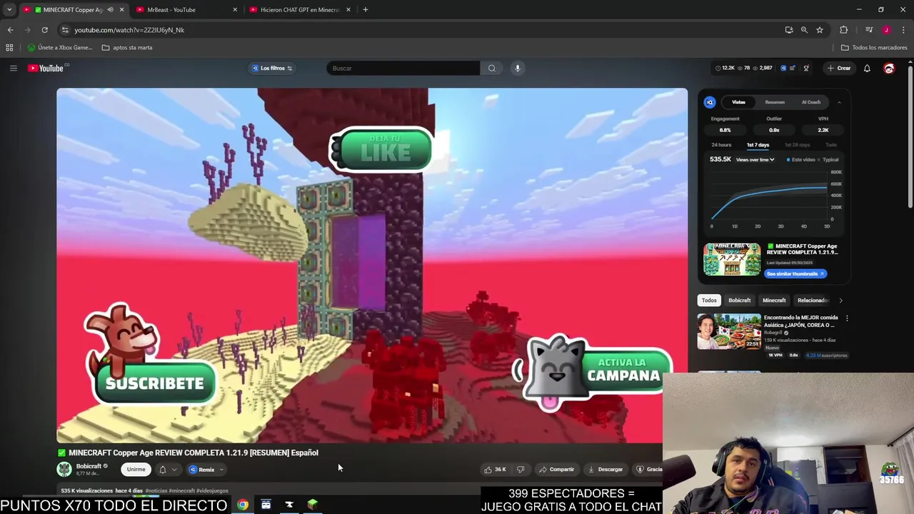Open the YouTube guide hamburger menu
Image resolution: width=914 pixels, height=514 pixels.
13,68
